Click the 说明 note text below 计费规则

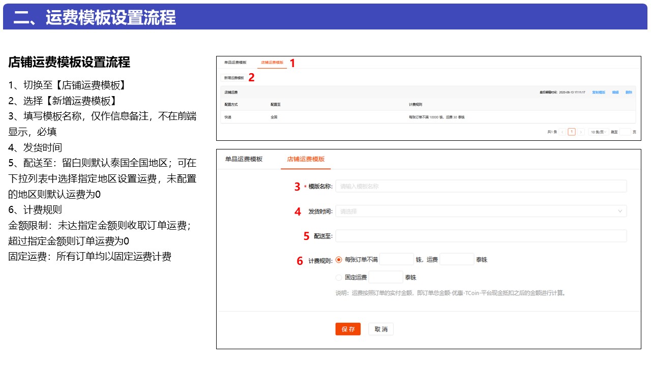click(x=451, y=293)
